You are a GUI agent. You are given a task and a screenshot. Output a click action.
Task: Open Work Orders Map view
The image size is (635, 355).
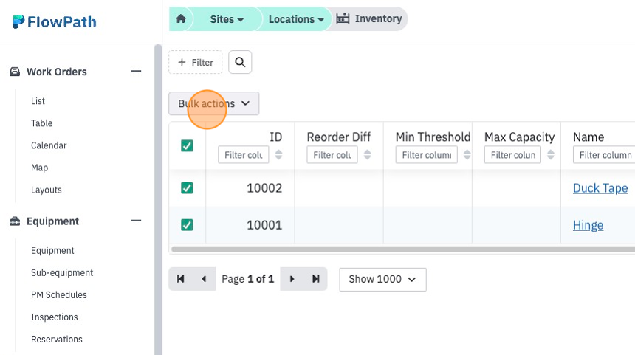[39, 168]
